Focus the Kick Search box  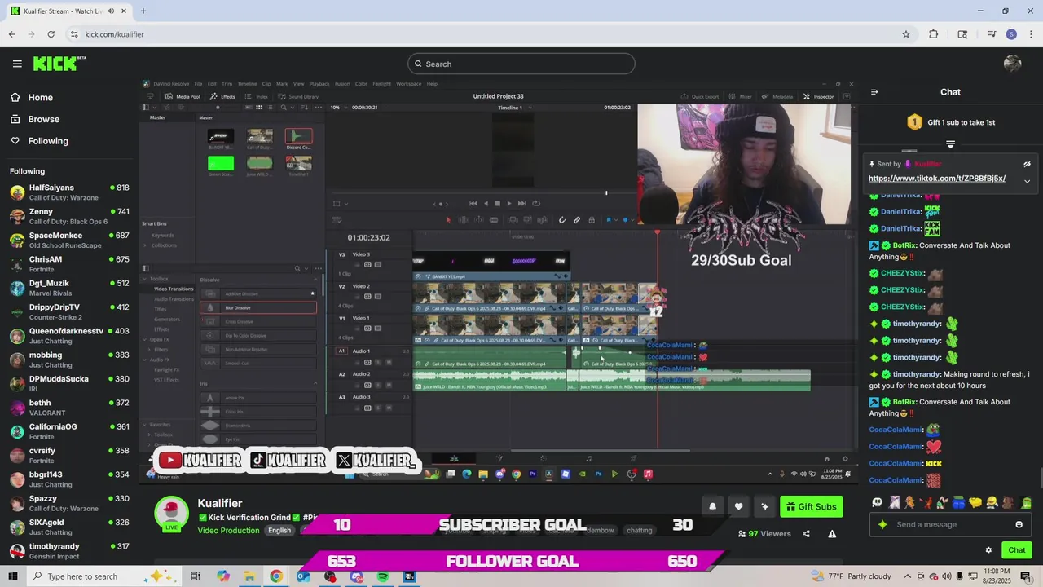(x=521, y=64)
